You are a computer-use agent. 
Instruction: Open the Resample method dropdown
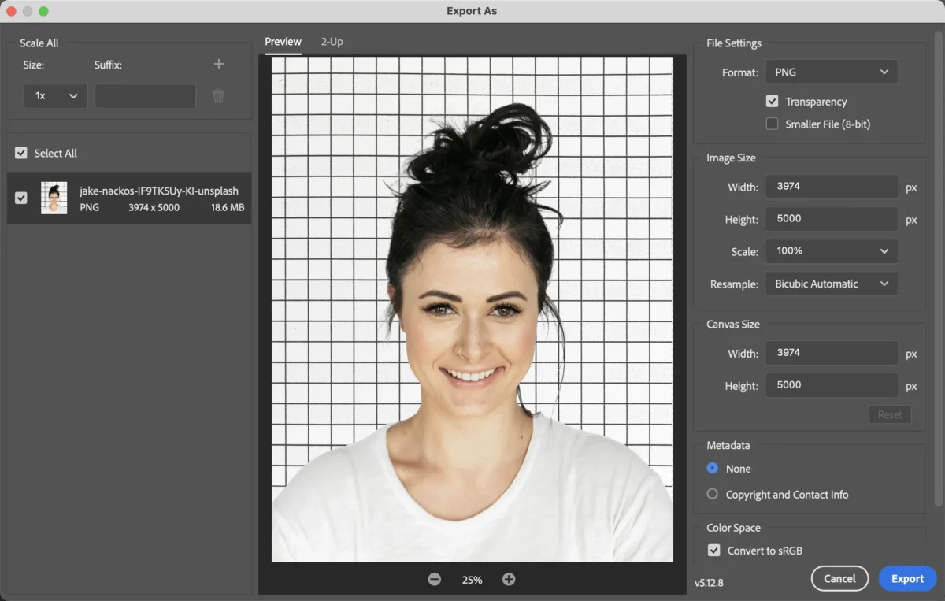coord(831,284)
